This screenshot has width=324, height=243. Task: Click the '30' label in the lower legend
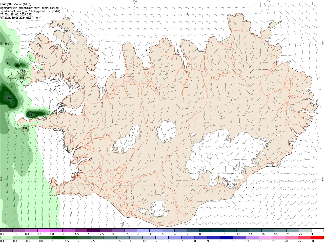(x=313, y=241)
